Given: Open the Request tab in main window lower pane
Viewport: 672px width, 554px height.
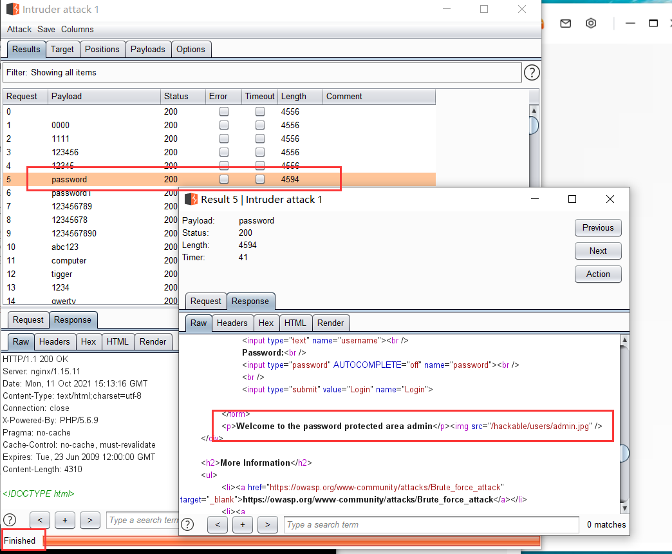Looking at the screenshot, I should coord(28,320).
